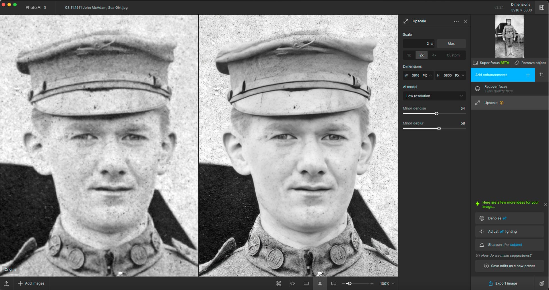Toggle the original preview eye icon

pos(292,283)
